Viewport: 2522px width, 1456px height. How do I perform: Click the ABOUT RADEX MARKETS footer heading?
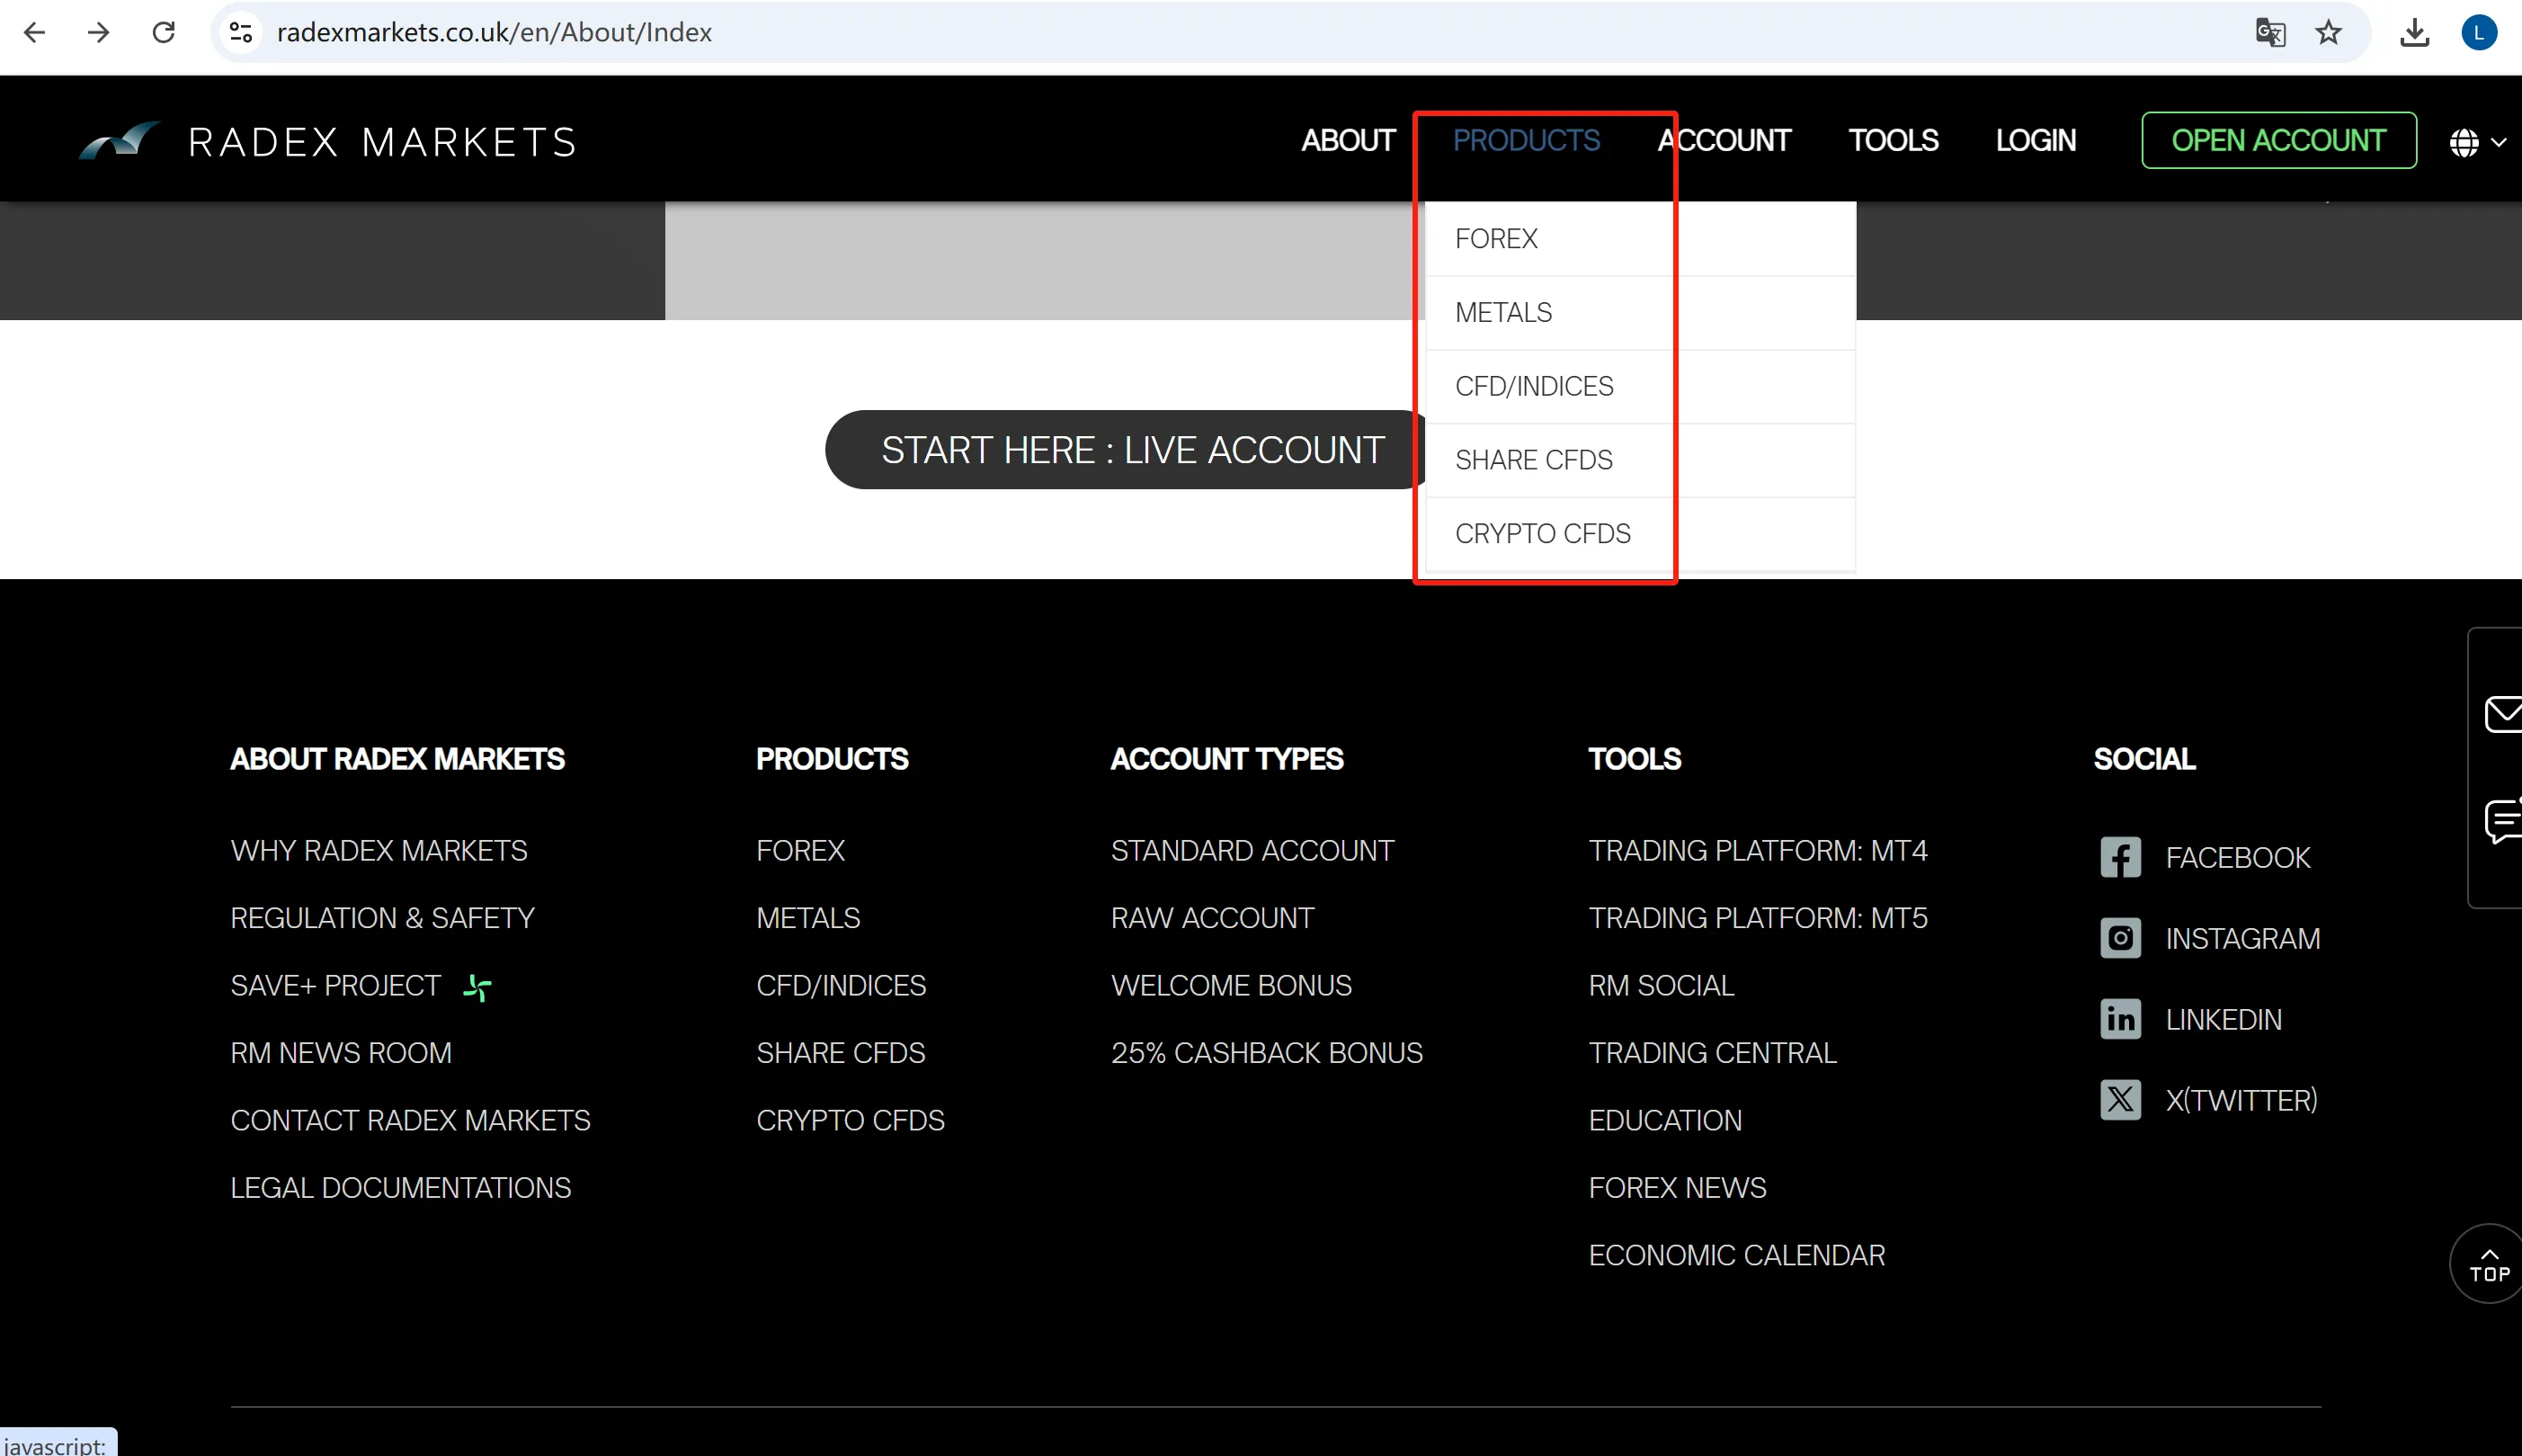397,759
